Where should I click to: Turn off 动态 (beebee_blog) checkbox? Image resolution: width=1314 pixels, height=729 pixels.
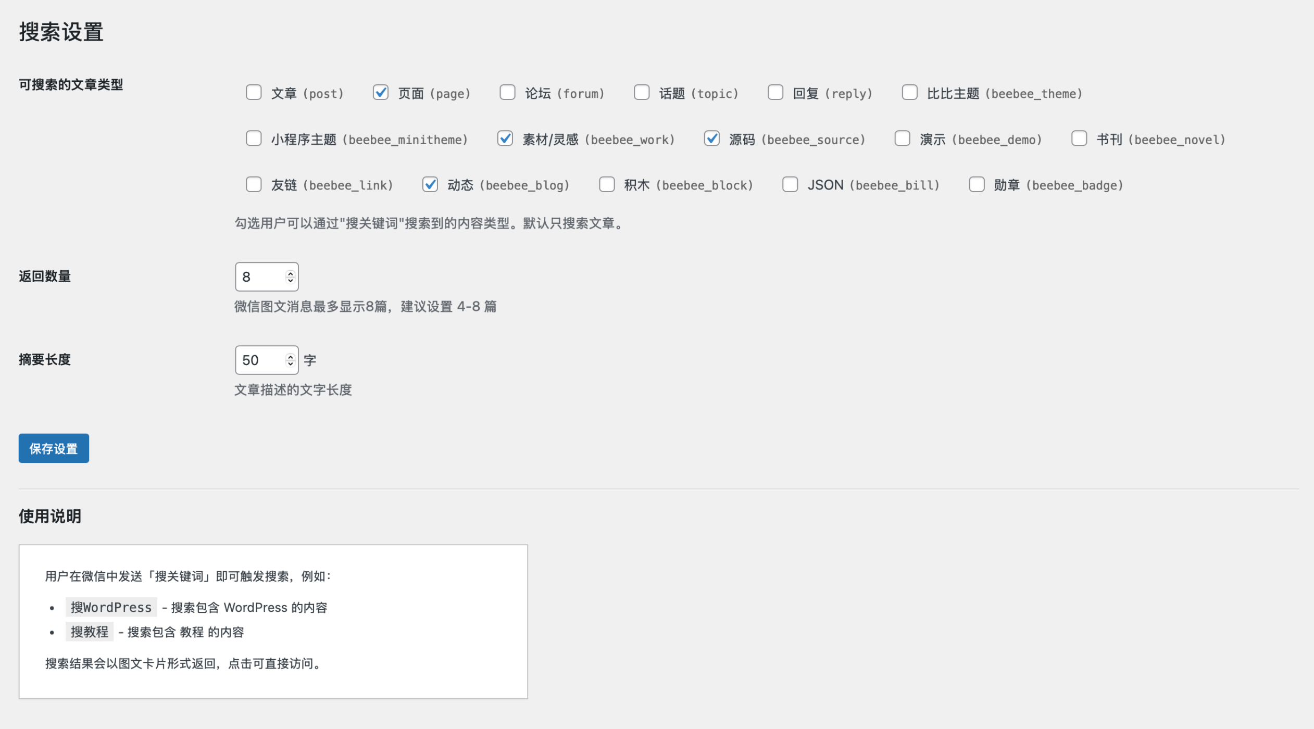click(x=430, y=184)
